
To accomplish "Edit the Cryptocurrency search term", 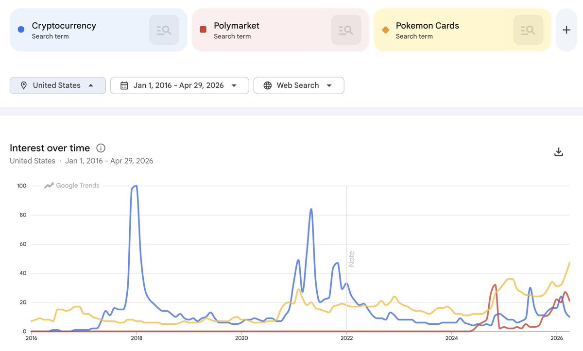I will pyautogui.click(x=64, y=26).
